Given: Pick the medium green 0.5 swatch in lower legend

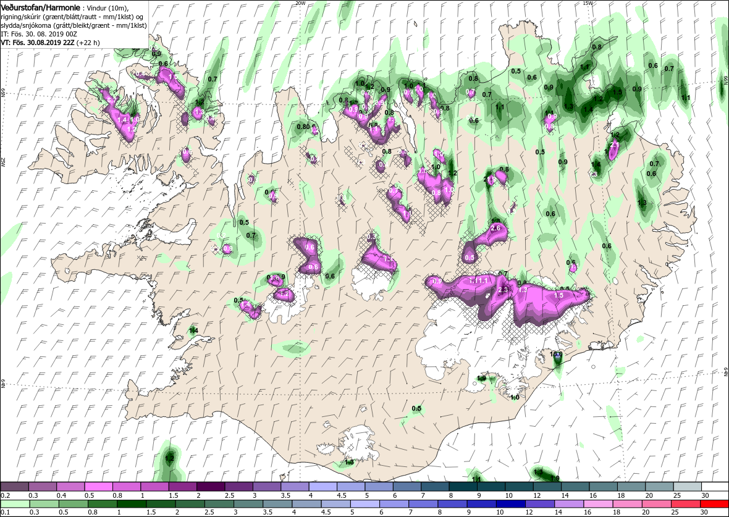Looking at the screenshot, I should [73, 505].
